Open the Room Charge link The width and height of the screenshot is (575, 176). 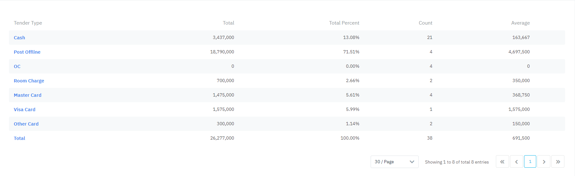pos(29,81)
